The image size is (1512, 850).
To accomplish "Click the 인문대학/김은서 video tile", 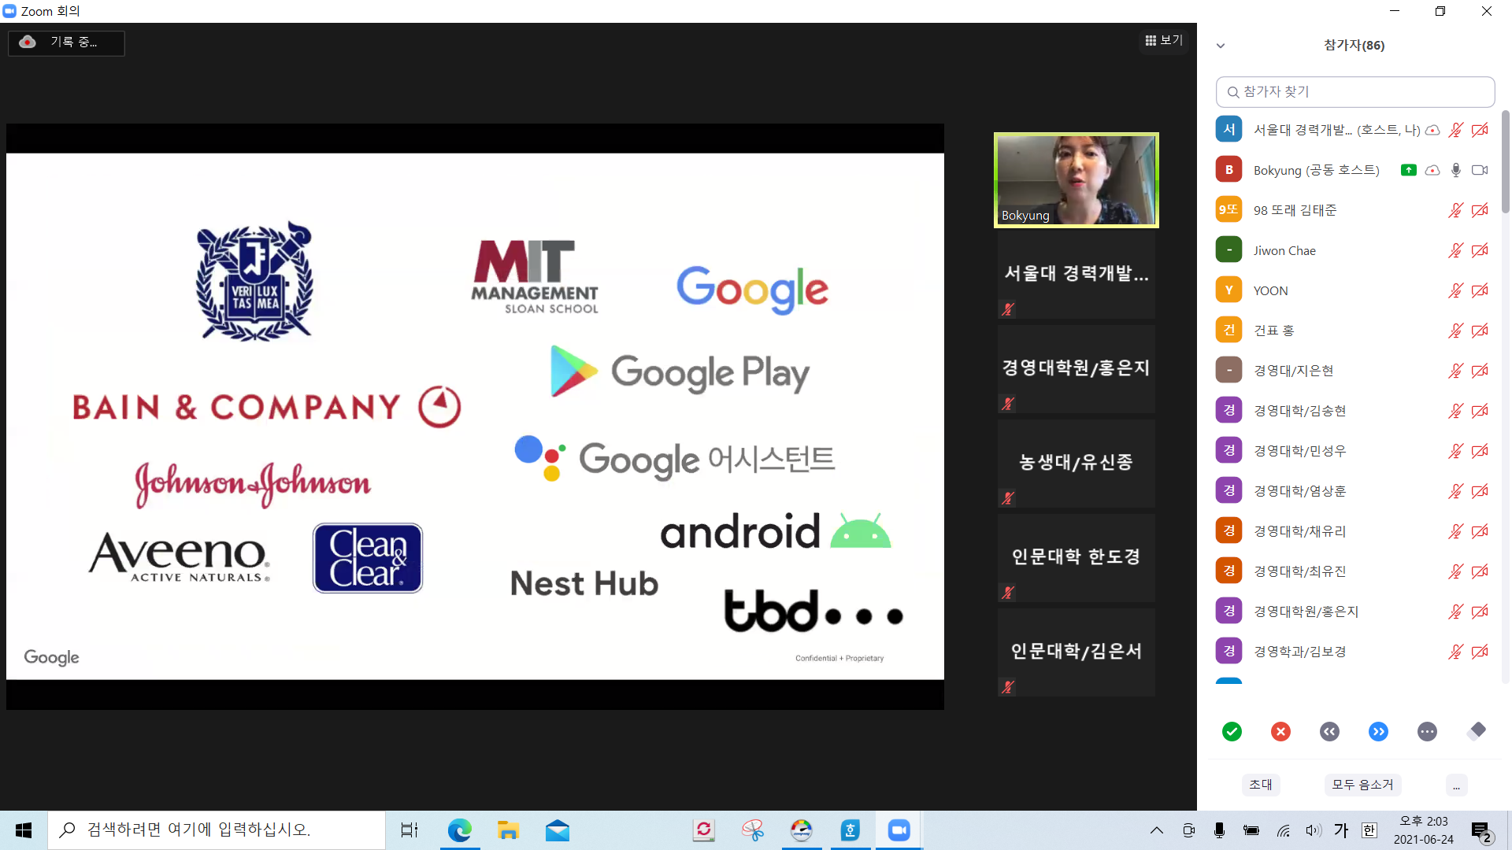I will tap(1076, 652).
